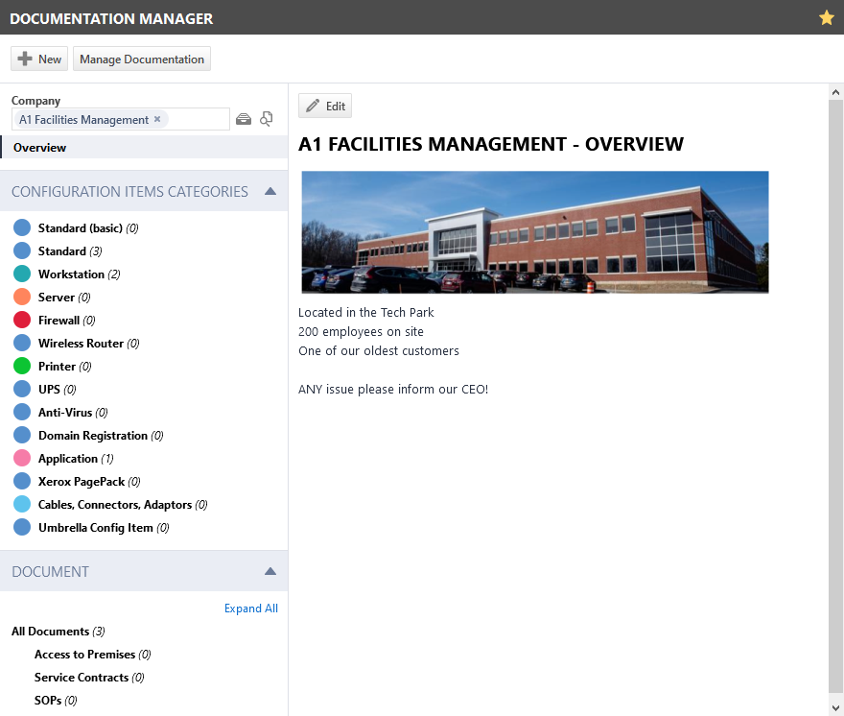Click blue circle next to Wireless Router
The height and width of the screenshot is (716, 844).
[22, 343]
